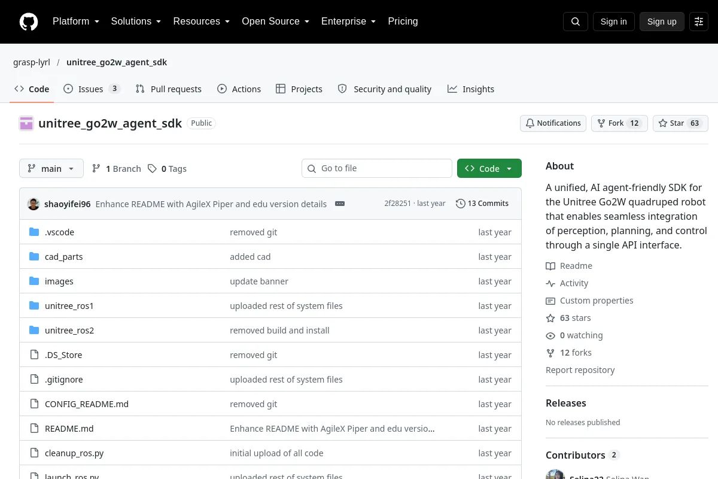The width and height of the screenshot is (718, 479).
Task: Click the tag icon next to 0 Tags
Action: point(153,169)
